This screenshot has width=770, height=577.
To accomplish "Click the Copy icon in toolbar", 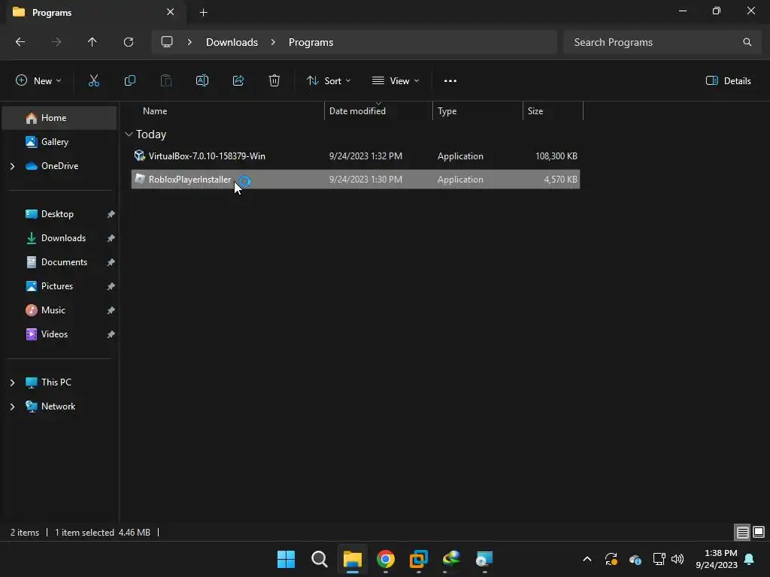I will point(129,80).
